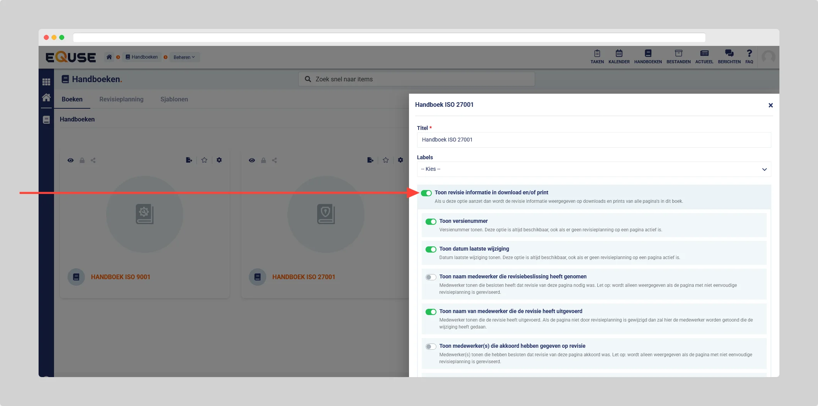The height and width of the screenshot is (406, 818).
Task: Click the Titel input field
Action: (593, 140)
